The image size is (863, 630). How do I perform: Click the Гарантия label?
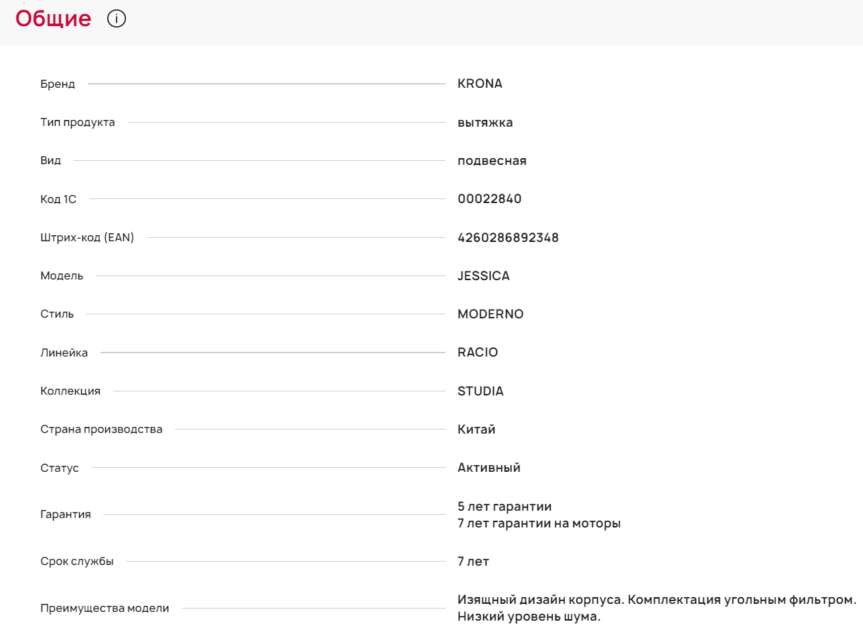pos(66,515)
